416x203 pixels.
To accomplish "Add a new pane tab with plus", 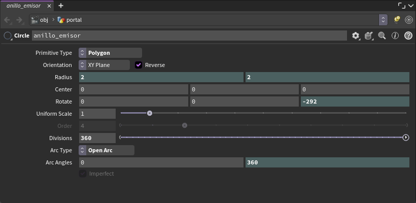I will [x=61, y=6].
